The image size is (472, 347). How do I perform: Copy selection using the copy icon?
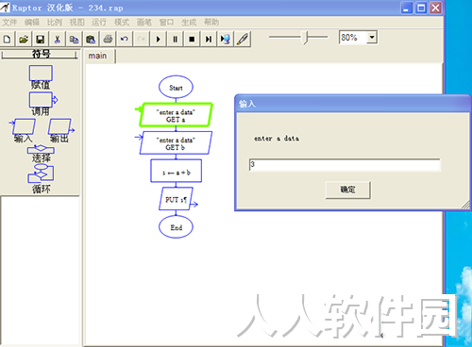(x=74, y=40)
